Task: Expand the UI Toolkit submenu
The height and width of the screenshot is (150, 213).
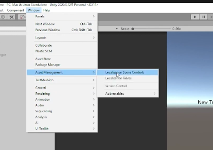Action: [62, 129]
